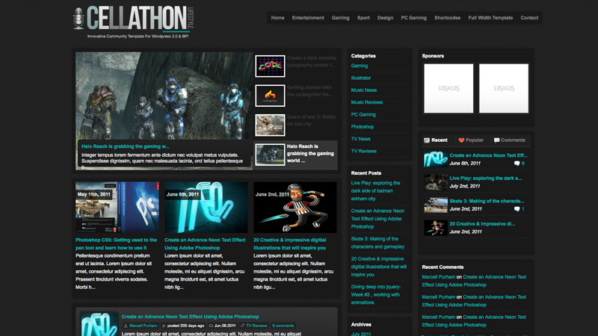Select the Gears of War 3 slider thumbnail
This screenshot has height=336, width=598.
pos(270,125)
